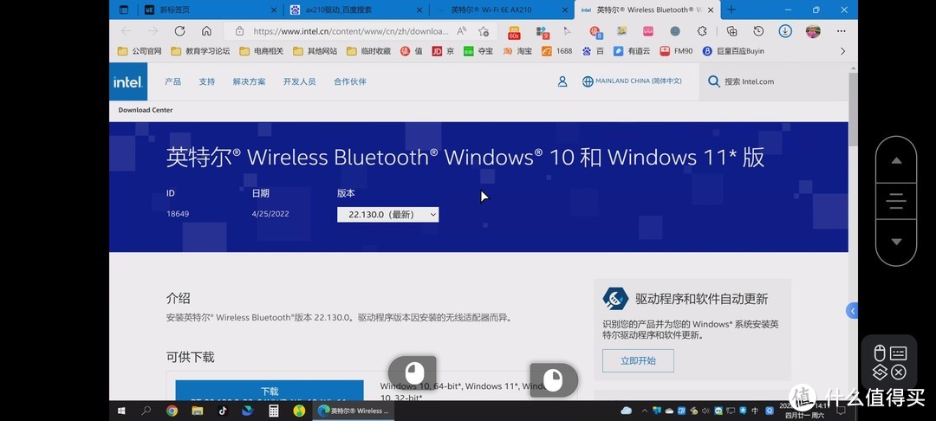Click the taskbar search magnifier

tap(146, 411)
